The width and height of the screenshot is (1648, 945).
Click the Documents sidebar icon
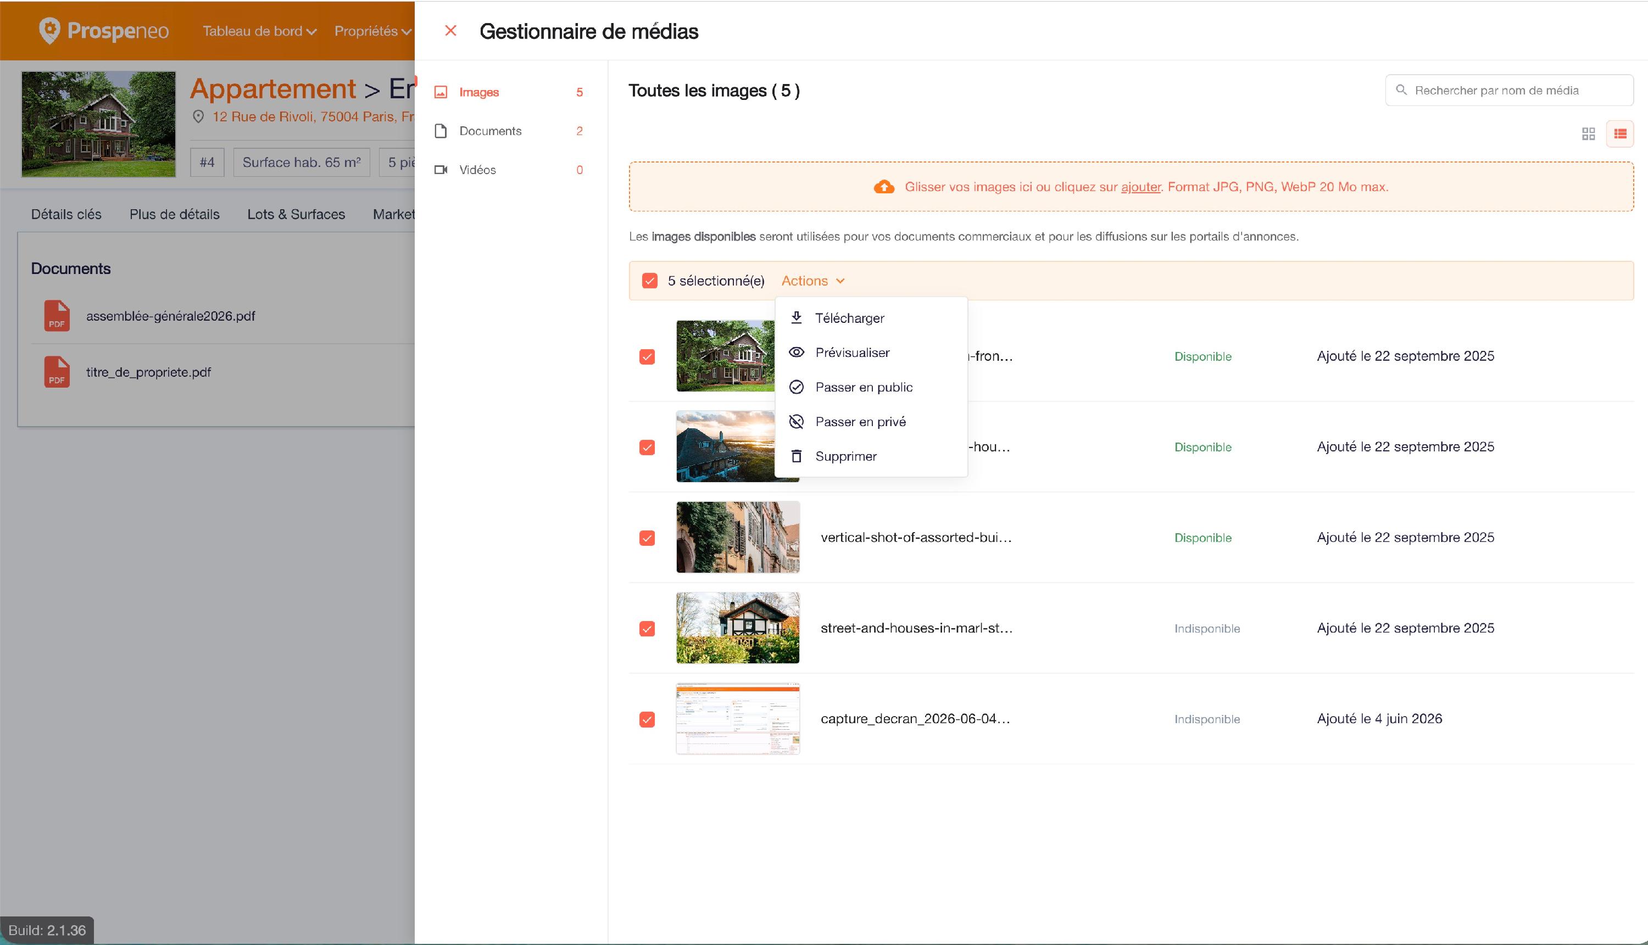[x=441, y=131]
